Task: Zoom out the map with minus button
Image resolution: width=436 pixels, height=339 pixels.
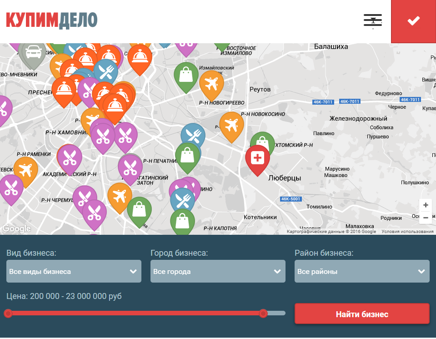Action: pyautogui.click(x=426, y=218)
